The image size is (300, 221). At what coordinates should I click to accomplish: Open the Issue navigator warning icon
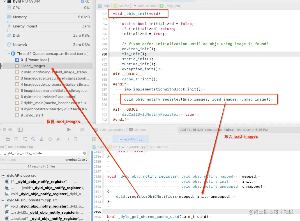[41, 139]
